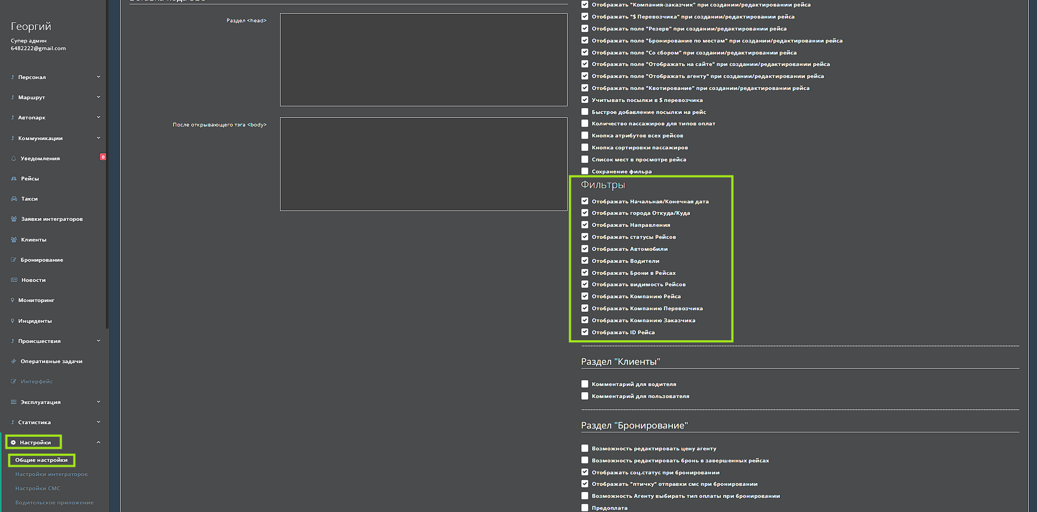Uncheck Отображать Водители filter checkbox
This screenshot has height=512, width=1037.
pos(585,261)
